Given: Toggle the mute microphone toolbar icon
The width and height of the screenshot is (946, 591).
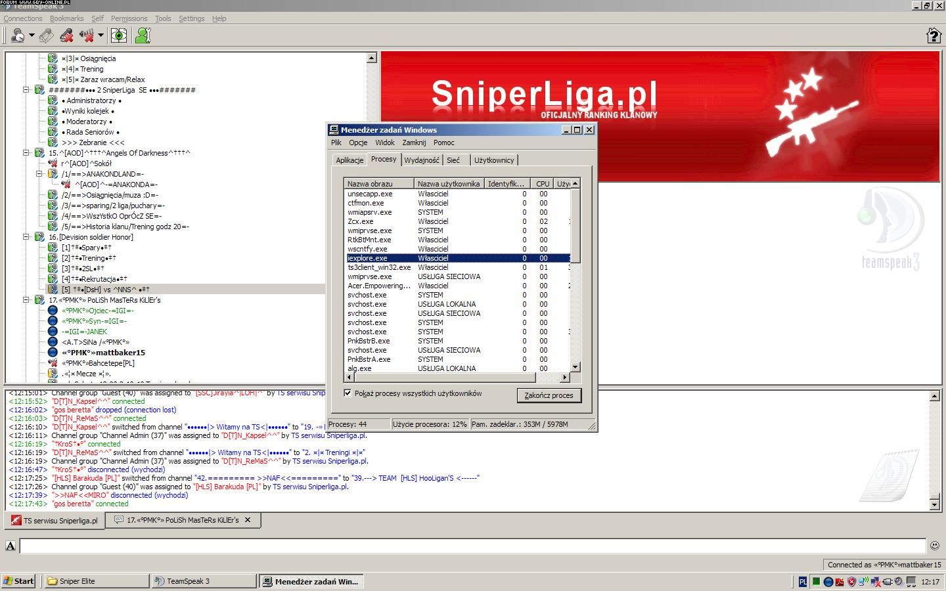Looking at the screenshot, I should click(x=66, y=35).
